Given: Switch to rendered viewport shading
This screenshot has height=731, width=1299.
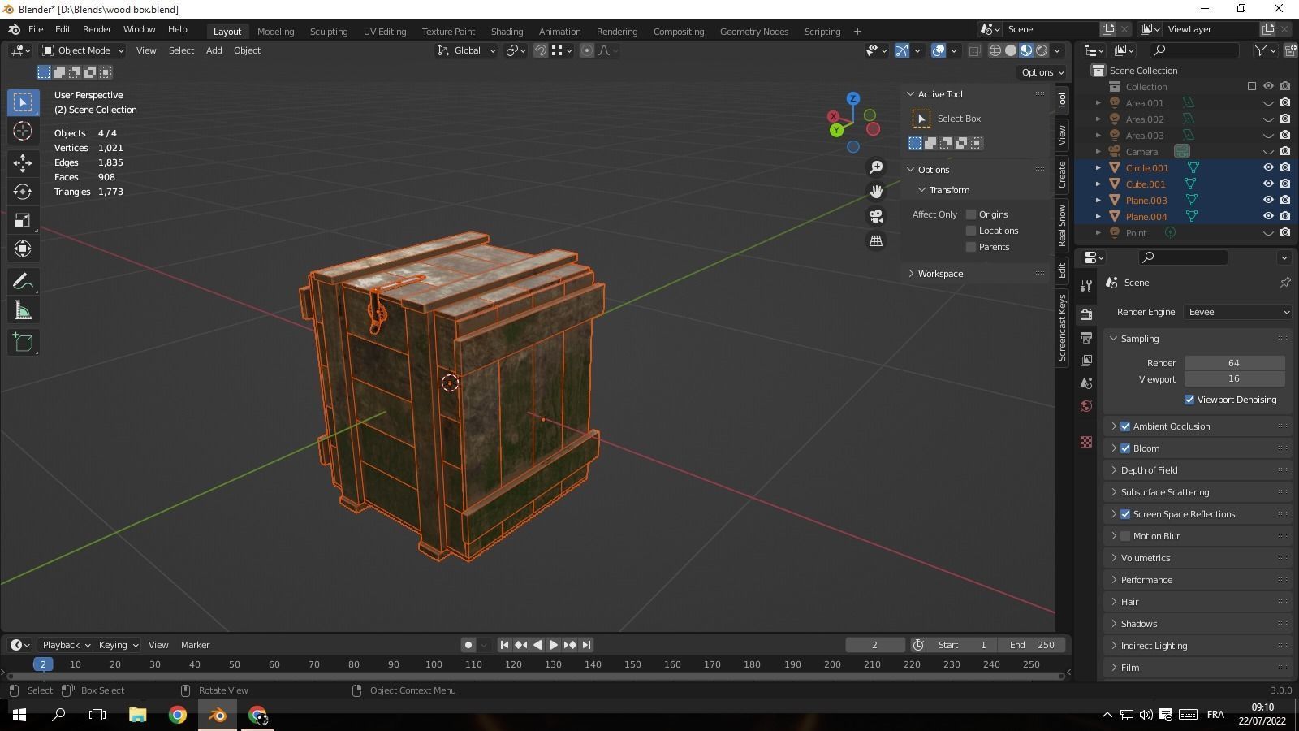Looking at the screenshot, I should (1042, 50).
